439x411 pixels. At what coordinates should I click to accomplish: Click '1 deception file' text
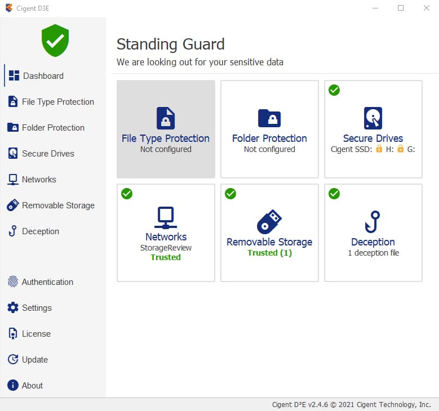tap(373, 253)
